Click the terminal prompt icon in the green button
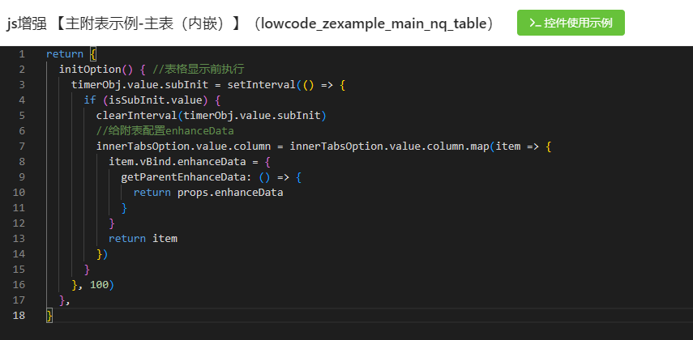Screen dimensions: 693x340 pyautogui.click(x=535, y=23)
